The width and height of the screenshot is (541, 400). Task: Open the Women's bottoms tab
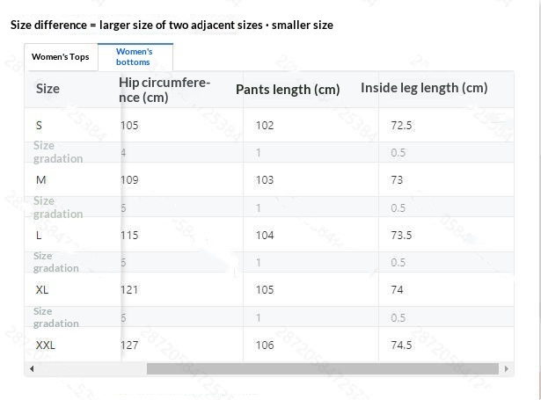(134, 57)
